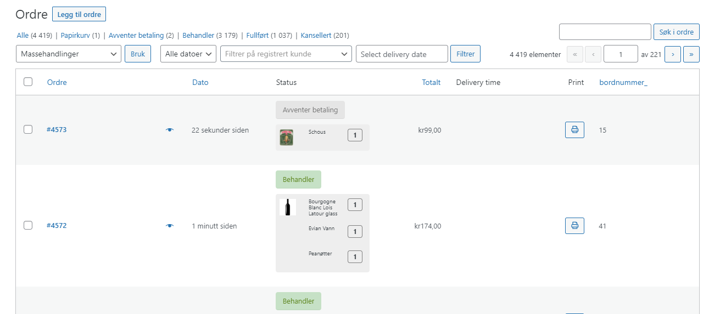This screenshot has width=709, height=314.
Task: Click the Legg til ordre button
Action: 79,14
